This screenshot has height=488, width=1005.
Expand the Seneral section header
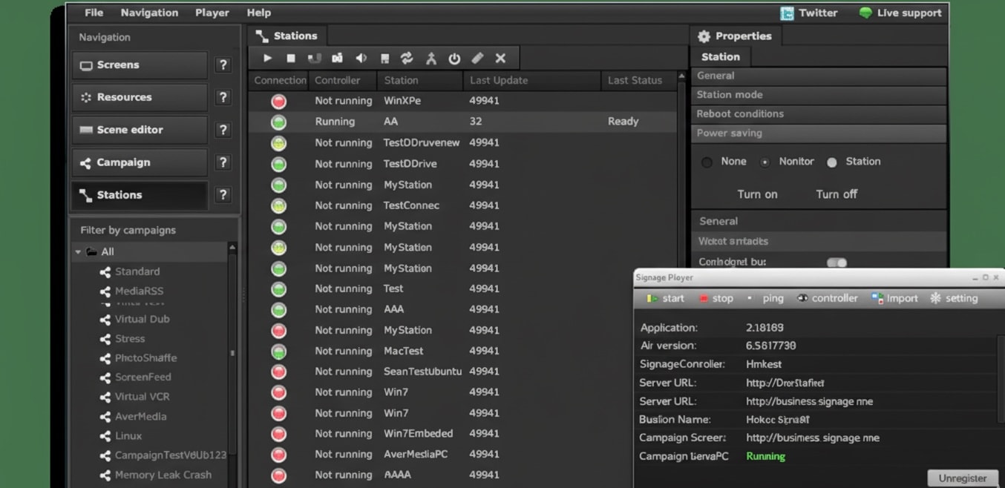click(x=819, y=221)
